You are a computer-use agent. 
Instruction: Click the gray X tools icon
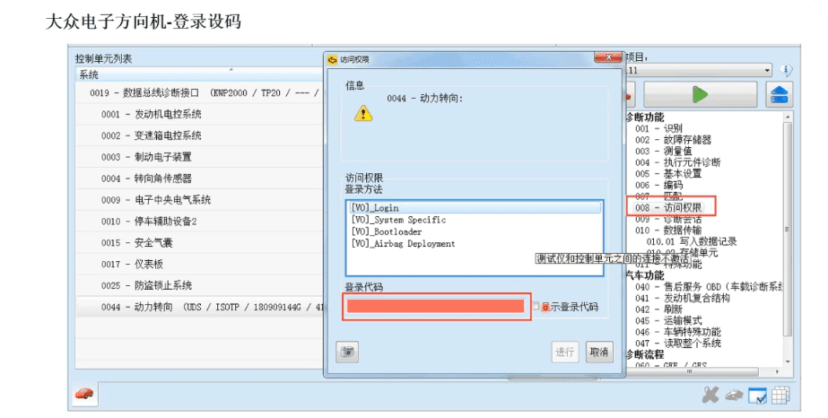point(710,395)
